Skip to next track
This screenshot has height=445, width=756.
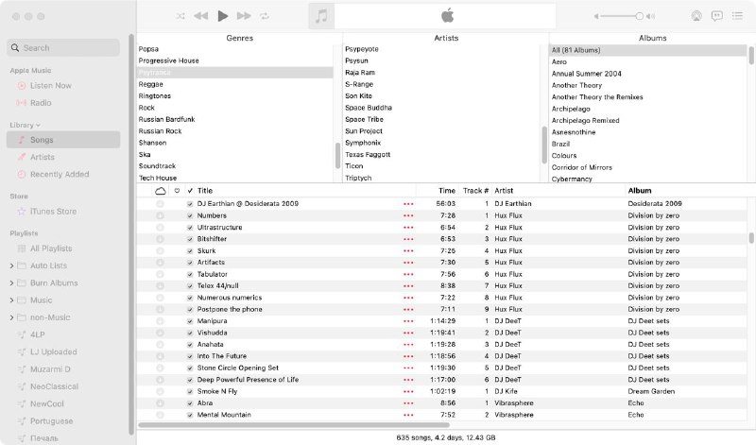(244, 16)
